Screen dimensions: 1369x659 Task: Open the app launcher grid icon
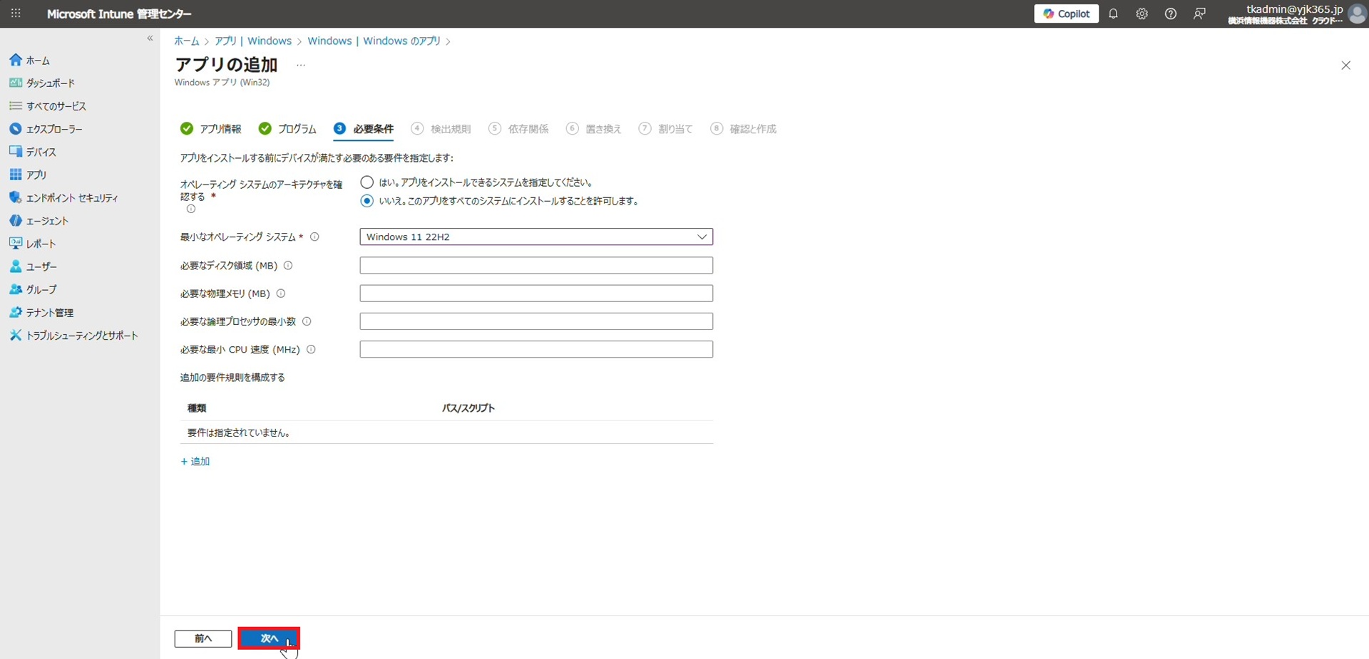click(16, 14)
